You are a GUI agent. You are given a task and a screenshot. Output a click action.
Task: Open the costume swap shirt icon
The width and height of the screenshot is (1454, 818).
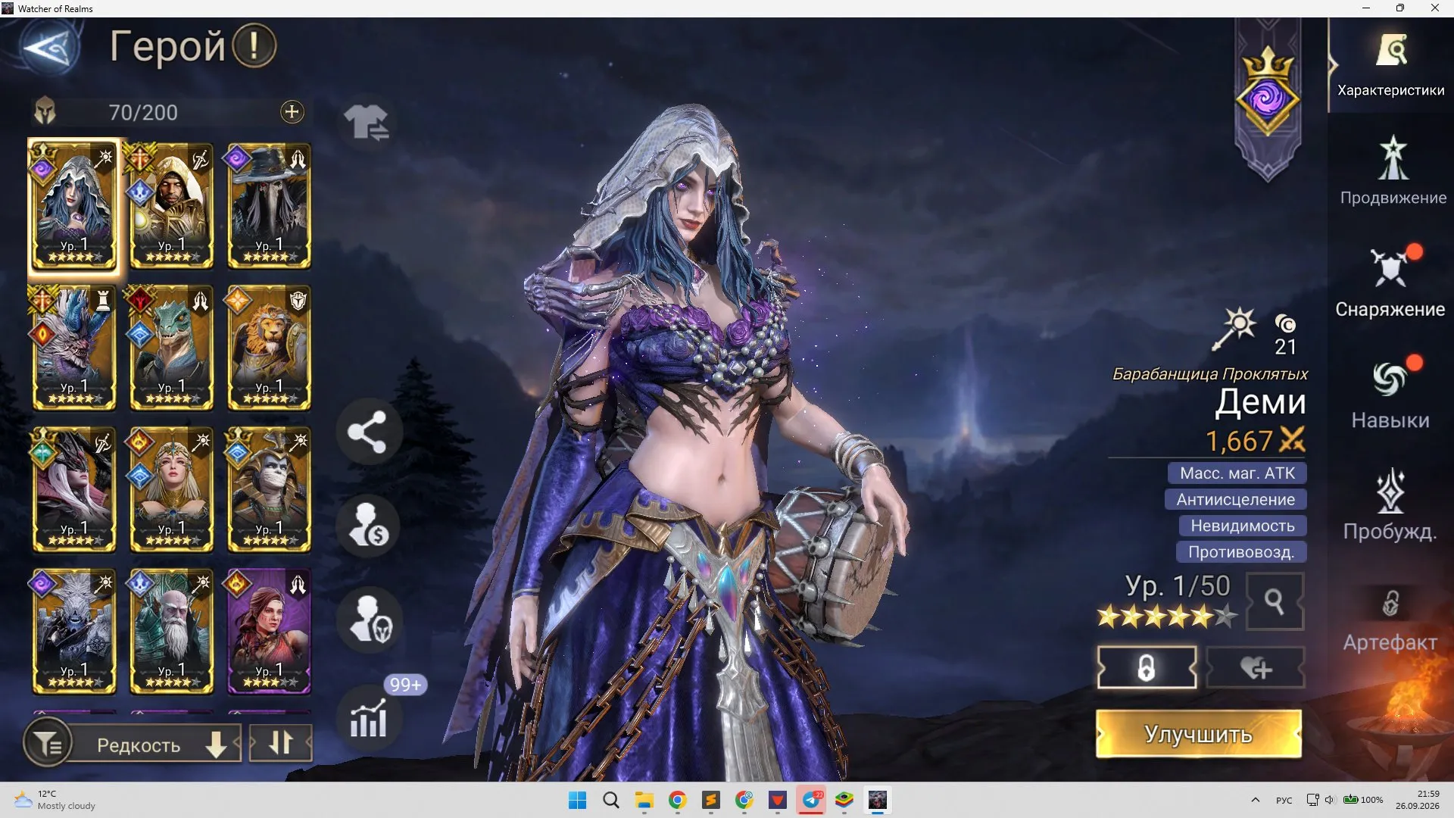coord(367,122)
